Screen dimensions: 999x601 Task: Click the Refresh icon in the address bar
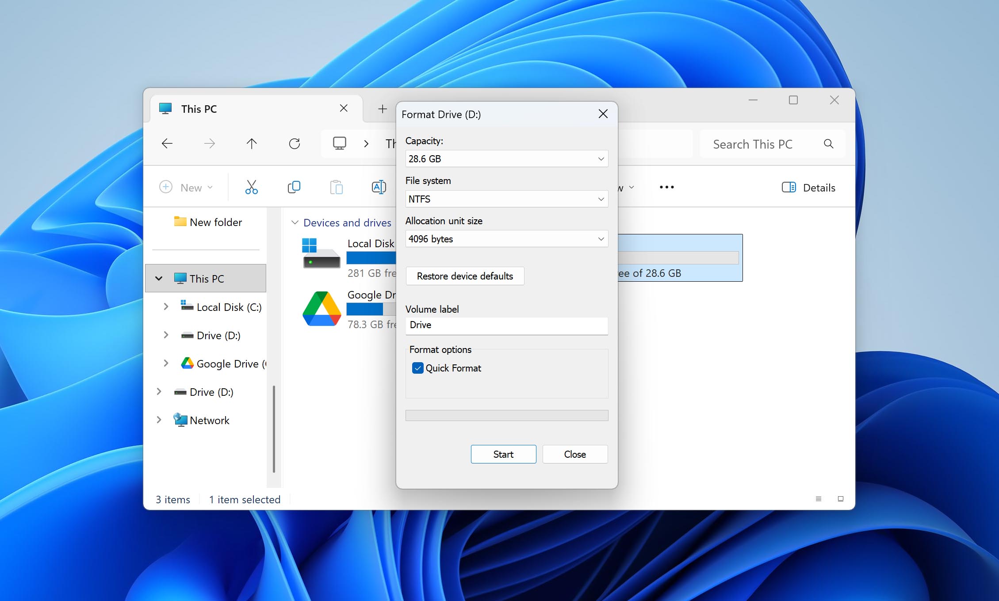(x=295, y=143)
